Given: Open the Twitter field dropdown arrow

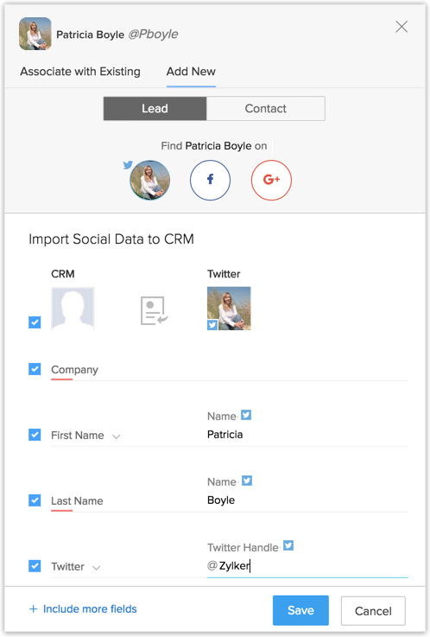Looking at the screenshot, I should (x=96, y=568).
